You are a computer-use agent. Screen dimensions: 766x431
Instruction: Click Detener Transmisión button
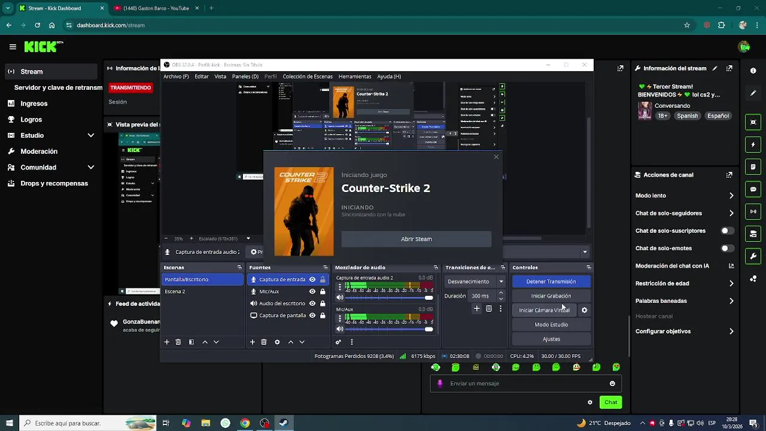(551, 281)
